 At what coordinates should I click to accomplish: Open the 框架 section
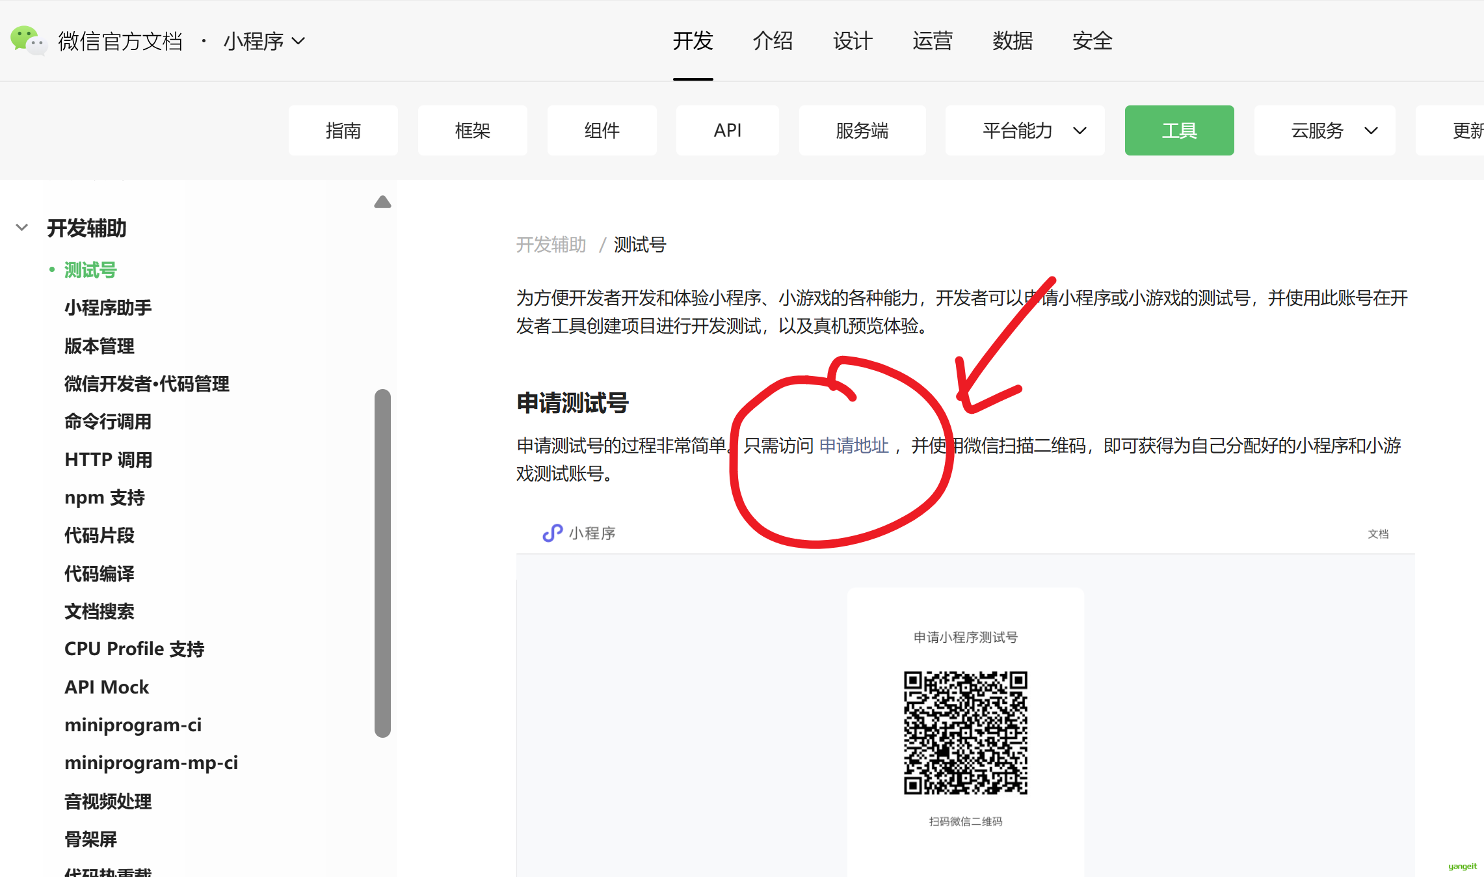(x=473, y=130)
